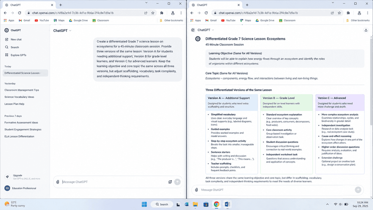
Task: Click ED profile avatar in sidebar
Action: tap(7, 188)
